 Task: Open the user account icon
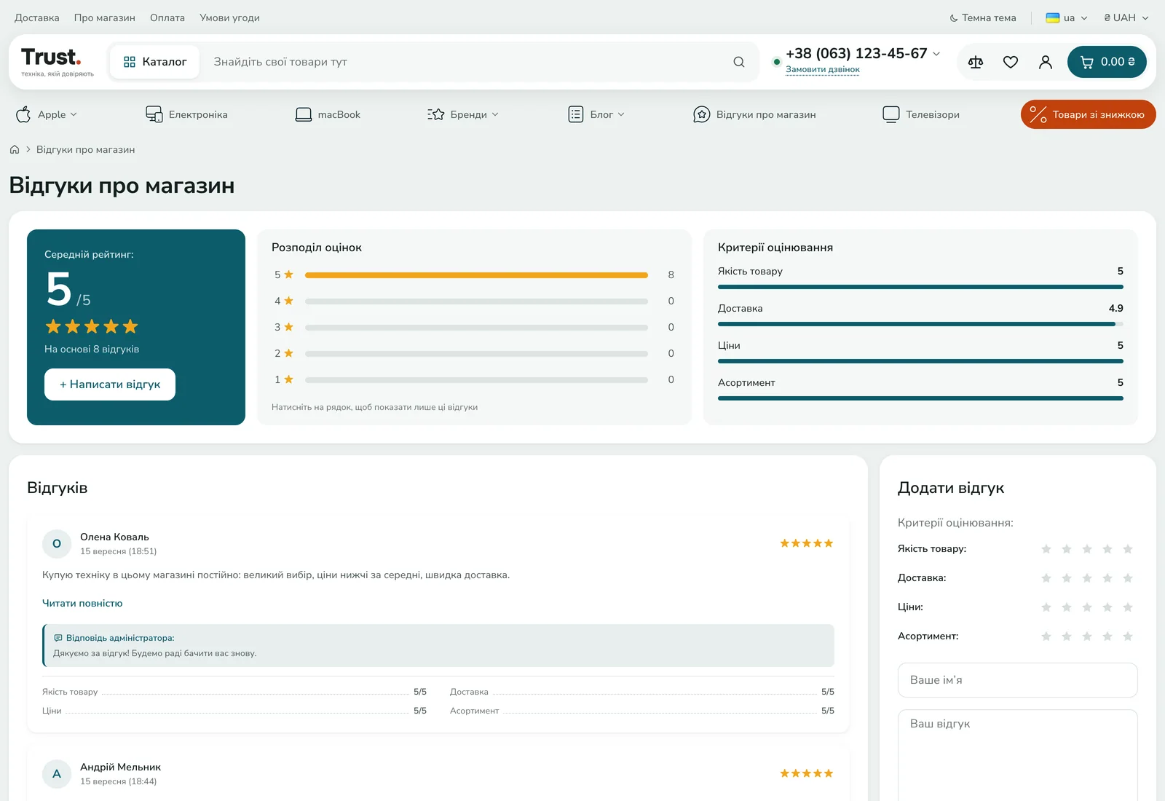[x=1046, y=62]
